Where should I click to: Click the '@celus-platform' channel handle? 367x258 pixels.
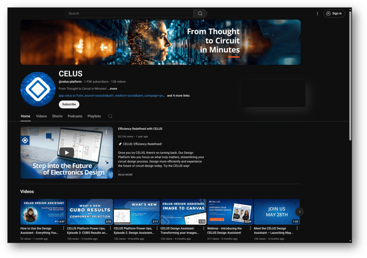pyautogui.click(x=70, y=82)
